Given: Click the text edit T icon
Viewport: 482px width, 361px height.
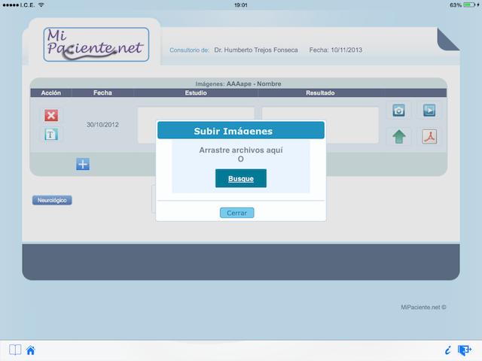Looking at the screenshot, I should click(51, 135).
